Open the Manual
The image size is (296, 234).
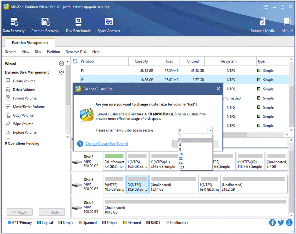[x=287, y=25]
